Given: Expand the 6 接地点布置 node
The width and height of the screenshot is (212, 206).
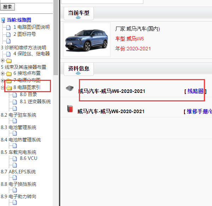Looking at the screenshot, I should 2,73.
